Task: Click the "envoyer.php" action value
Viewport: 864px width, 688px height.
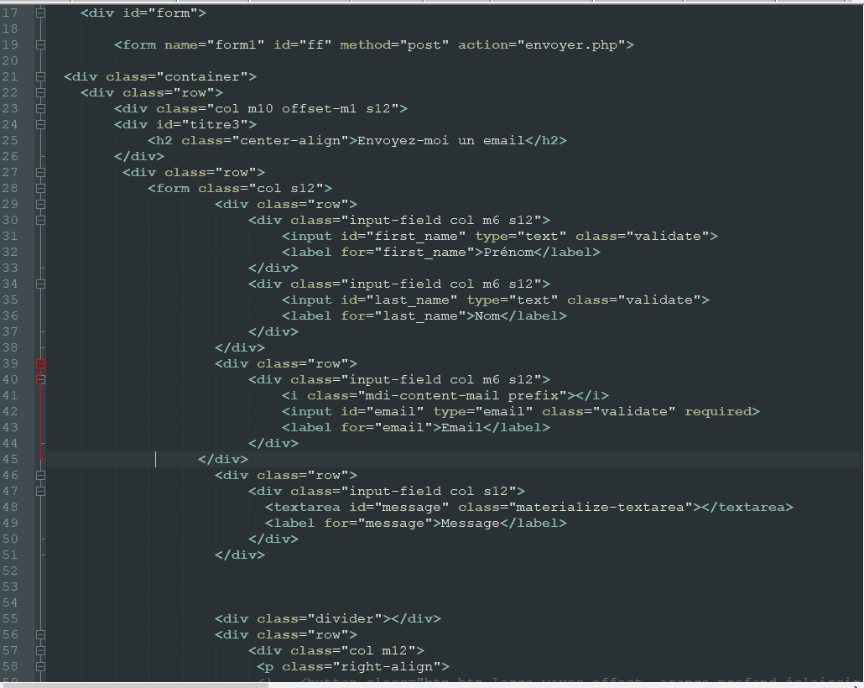Action: [x=571, y=44]
